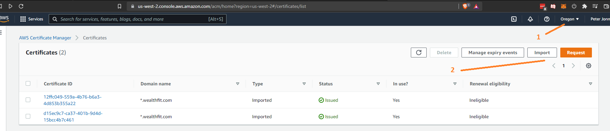Check the box for certificate 12ffc049

(x=28, y=100)
